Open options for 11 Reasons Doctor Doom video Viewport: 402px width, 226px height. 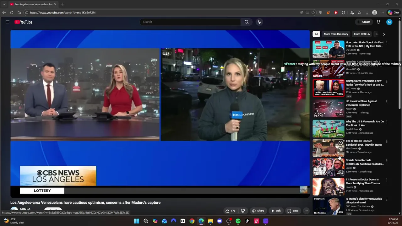(x=387, y=180)
